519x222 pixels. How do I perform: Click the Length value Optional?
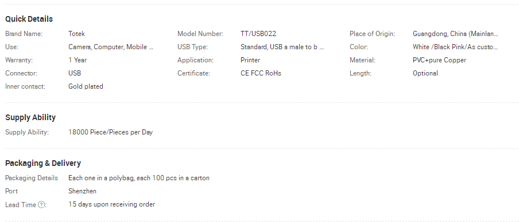coord(425,73)
